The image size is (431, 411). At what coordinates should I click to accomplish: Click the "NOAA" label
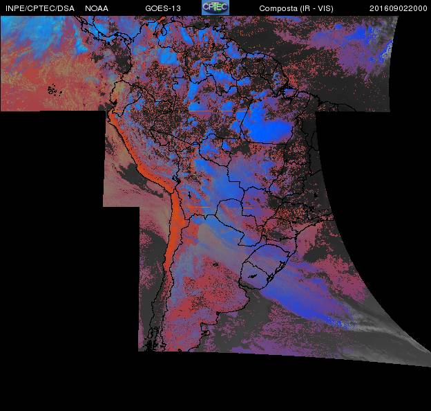click(97, 8)
